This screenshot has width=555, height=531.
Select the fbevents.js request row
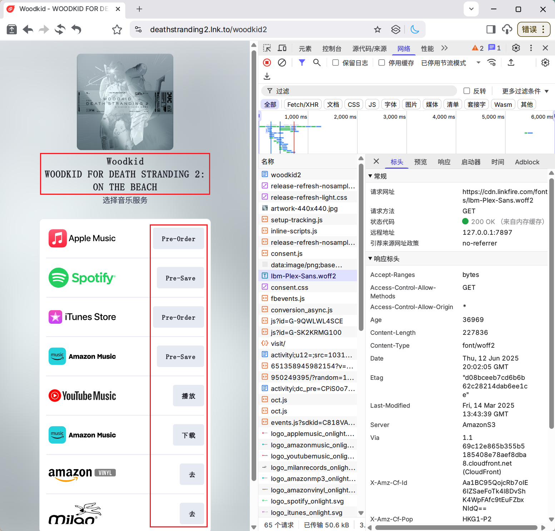[308, 298]
